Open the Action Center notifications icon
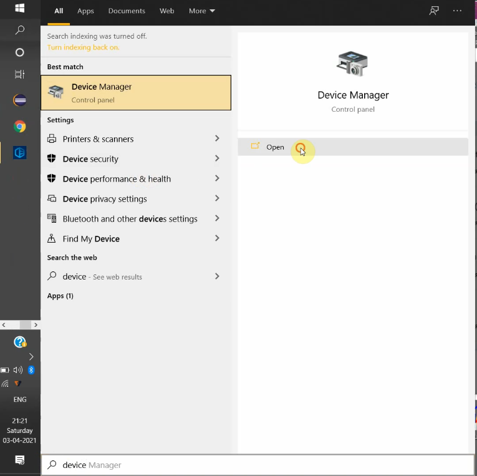 pyautogui.click(x=20, y=460)
